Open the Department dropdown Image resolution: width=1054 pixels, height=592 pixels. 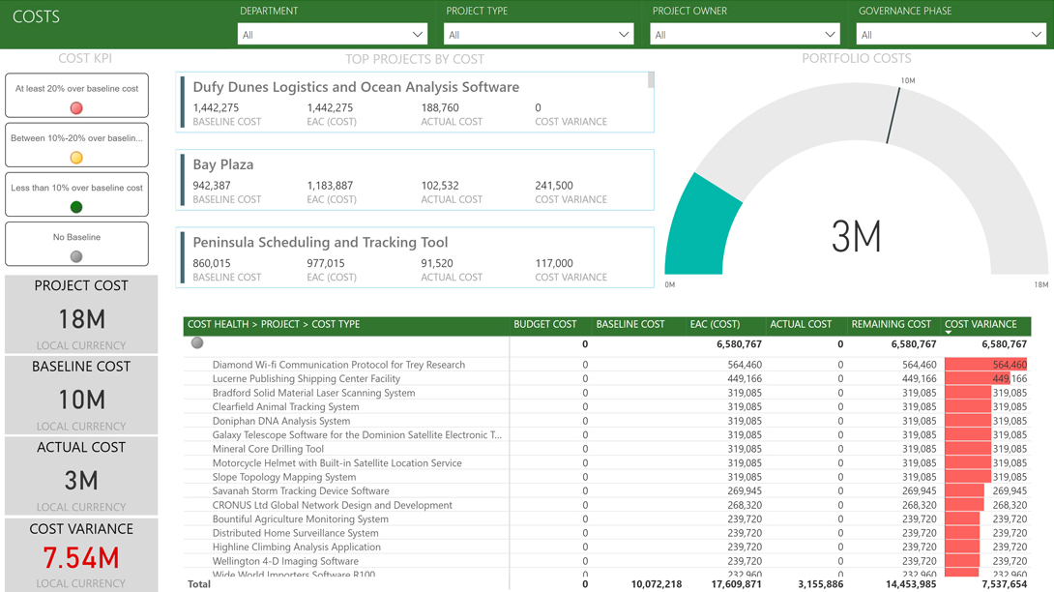tap(332, 35)
